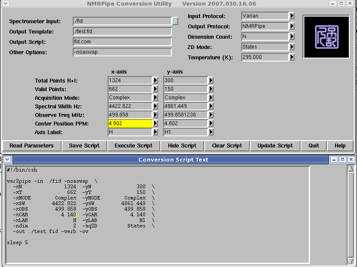Image resolution: width=357 pixels, height=267 pixels.
Task: Maximize the Conversion Script Text window
Action: pyautogui.click(x=342, y=160)
